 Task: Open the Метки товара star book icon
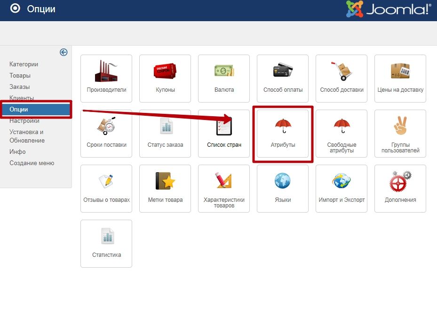(x=165, y=181)
